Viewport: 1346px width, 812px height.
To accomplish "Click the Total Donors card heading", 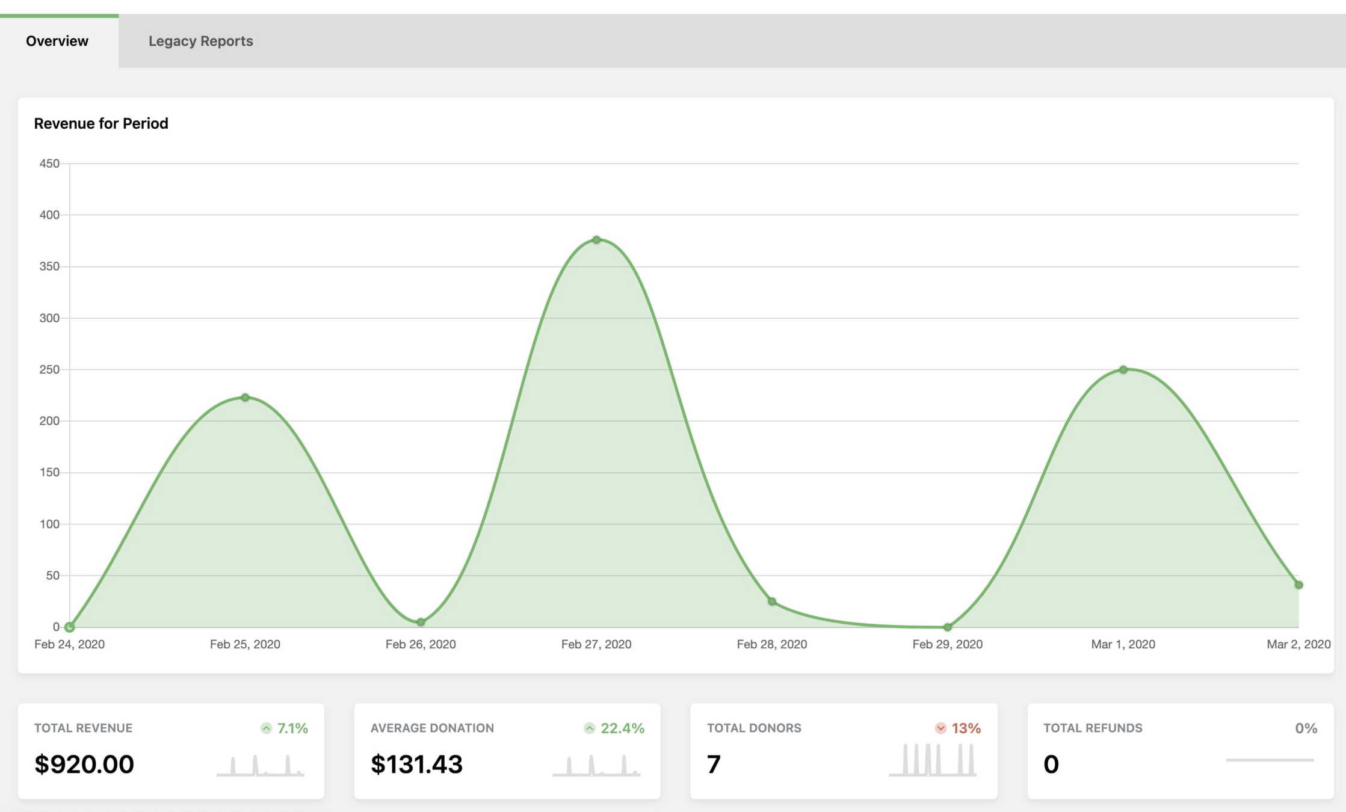I will tap(753, 728).
